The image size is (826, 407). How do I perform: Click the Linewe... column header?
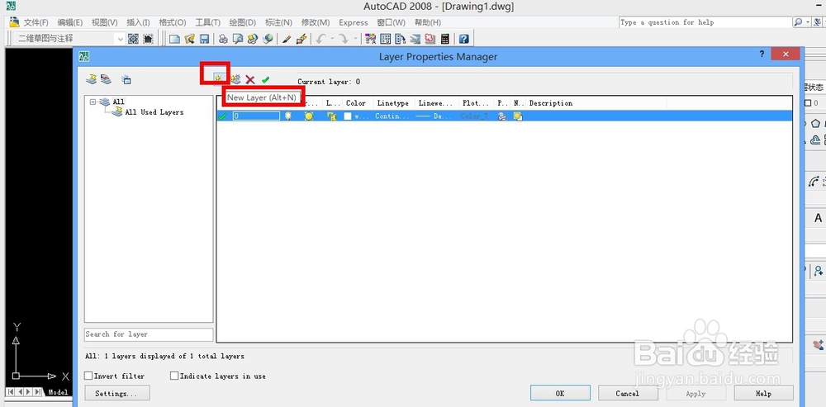[x=436, y=103]
